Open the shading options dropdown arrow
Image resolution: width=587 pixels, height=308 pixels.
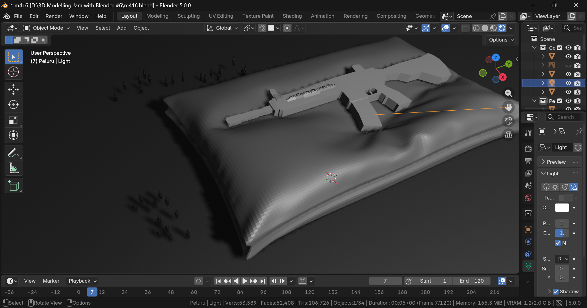pyautogui.click(x=511, y=28)
